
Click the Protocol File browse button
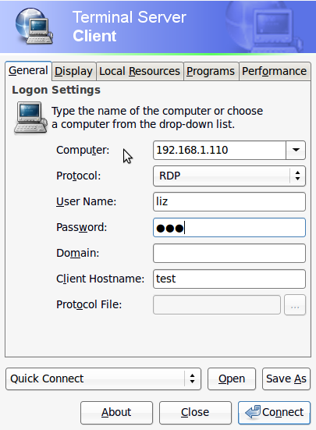tap(295, 304)
